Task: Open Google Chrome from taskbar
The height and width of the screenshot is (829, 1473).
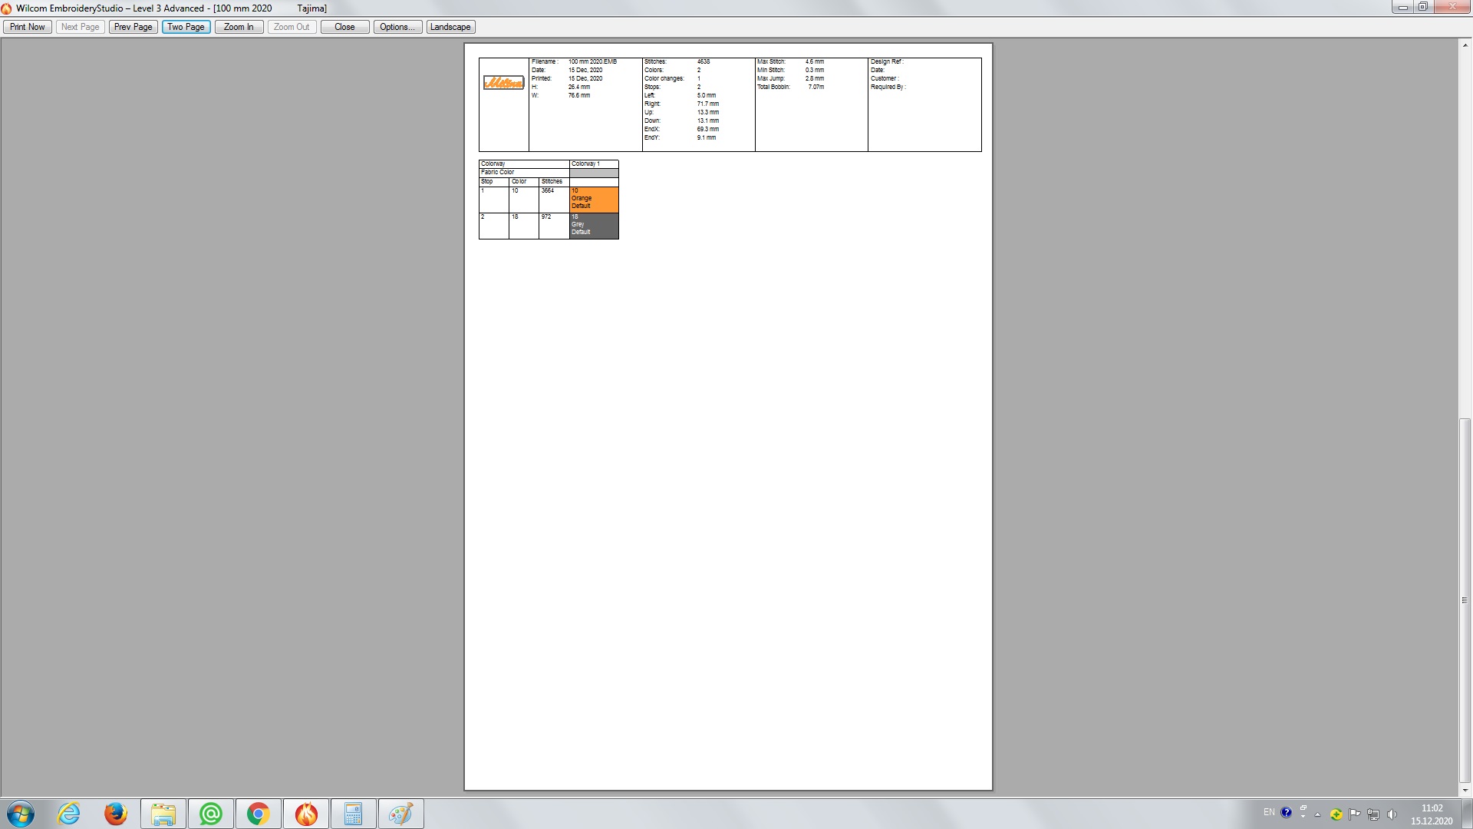Action: tap(259, 814)
